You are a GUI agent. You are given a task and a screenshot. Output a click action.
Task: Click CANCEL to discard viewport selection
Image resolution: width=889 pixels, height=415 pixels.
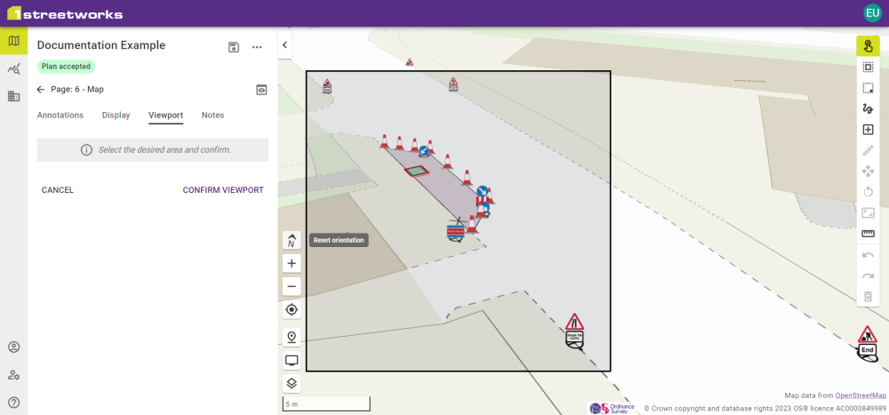click(58, 190)
